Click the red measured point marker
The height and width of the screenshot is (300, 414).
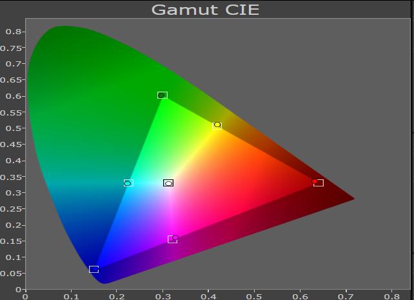tap(315, 181)
